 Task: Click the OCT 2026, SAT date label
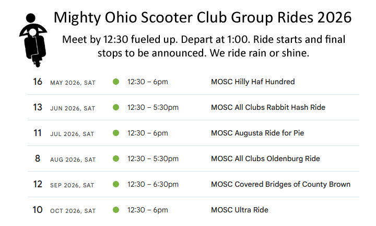[x=73, y=210]
